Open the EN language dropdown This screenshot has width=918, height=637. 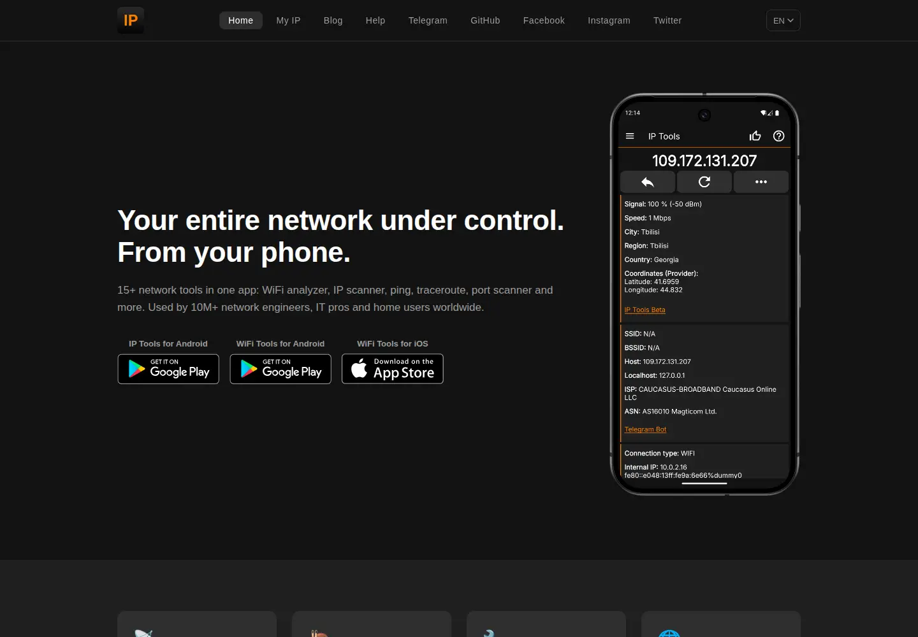[783, 20]
